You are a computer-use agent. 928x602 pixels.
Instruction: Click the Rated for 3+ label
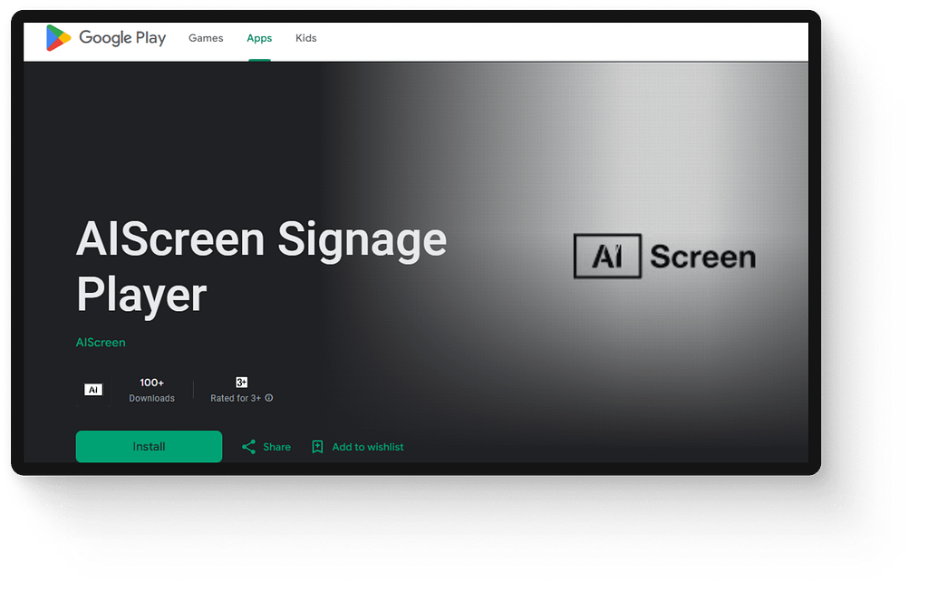point(237,398)
